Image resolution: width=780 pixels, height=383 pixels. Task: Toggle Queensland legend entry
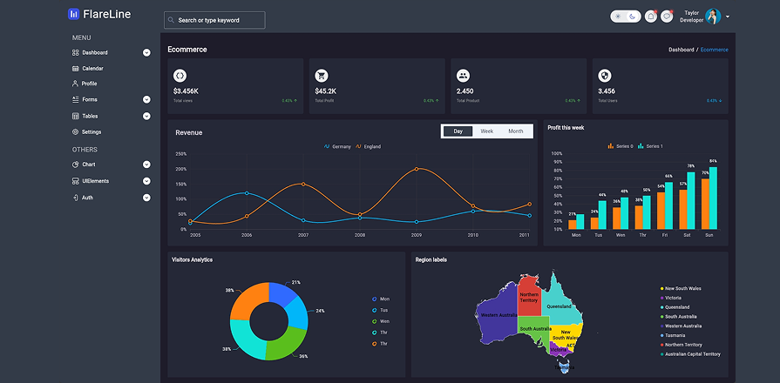click(x=675, y=307)
